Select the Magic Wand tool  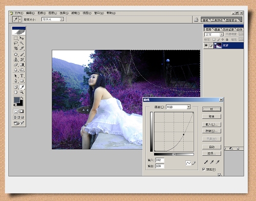coord(22,43)
